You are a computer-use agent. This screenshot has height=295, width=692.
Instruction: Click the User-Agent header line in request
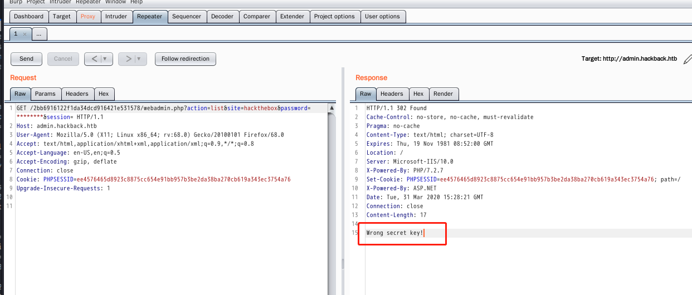point(150,135)
